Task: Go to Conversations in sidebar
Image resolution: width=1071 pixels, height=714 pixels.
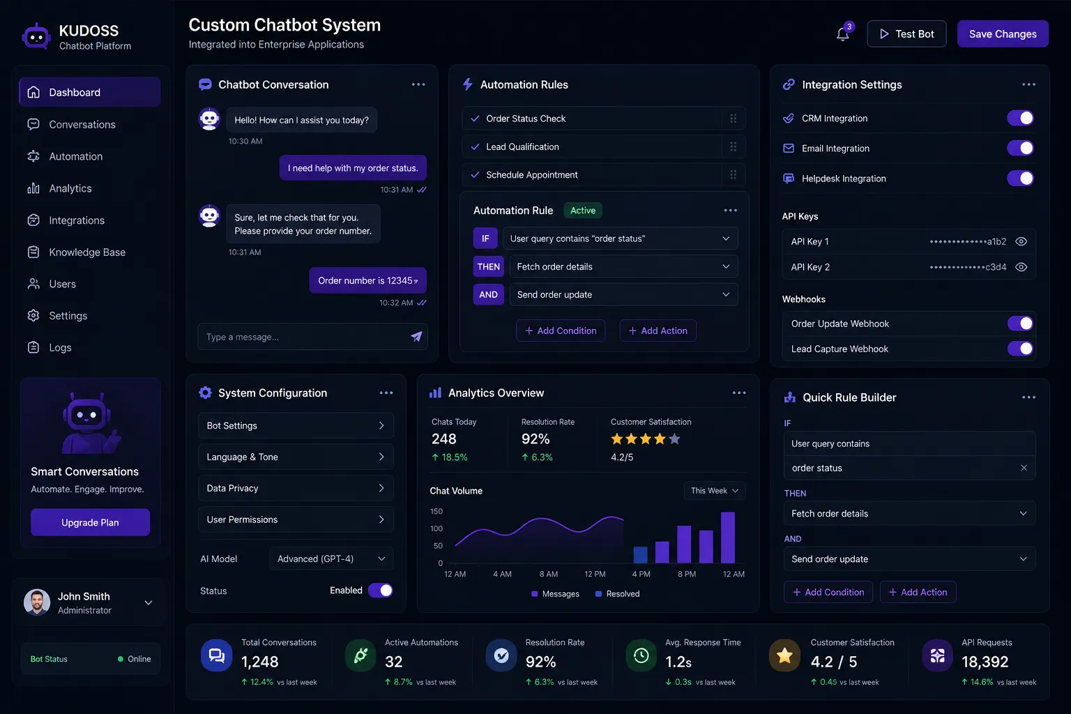Action: pos(90,124)
